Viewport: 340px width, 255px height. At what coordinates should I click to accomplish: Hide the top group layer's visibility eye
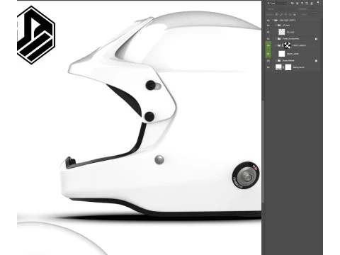[268, 21]
